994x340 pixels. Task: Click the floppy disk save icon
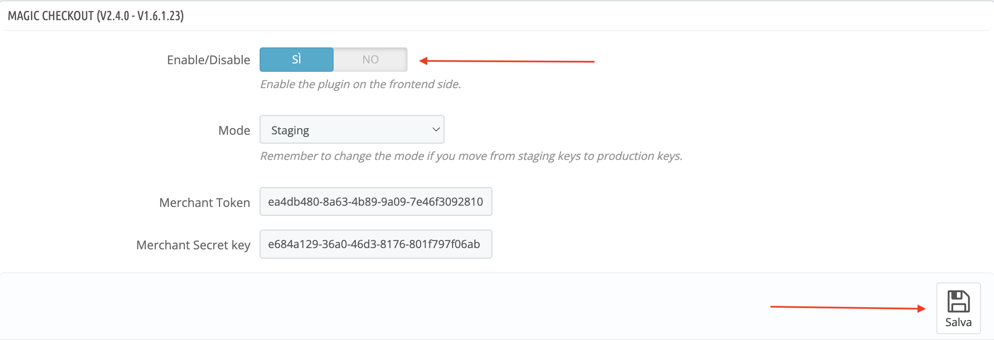click(958, 301)
